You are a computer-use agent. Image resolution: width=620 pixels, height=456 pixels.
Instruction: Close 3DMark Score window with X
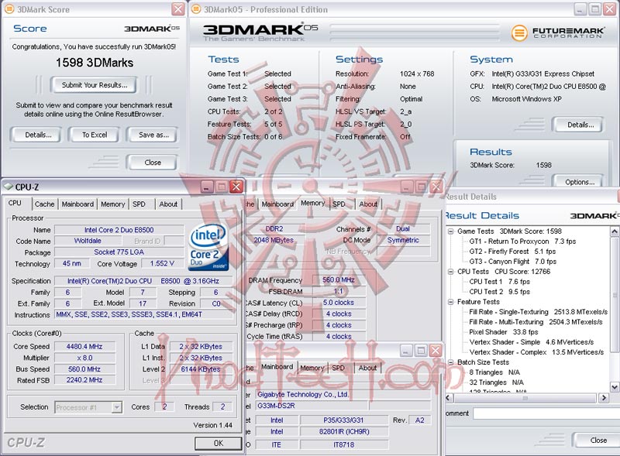pyautogui.click(x=178, y=9)
